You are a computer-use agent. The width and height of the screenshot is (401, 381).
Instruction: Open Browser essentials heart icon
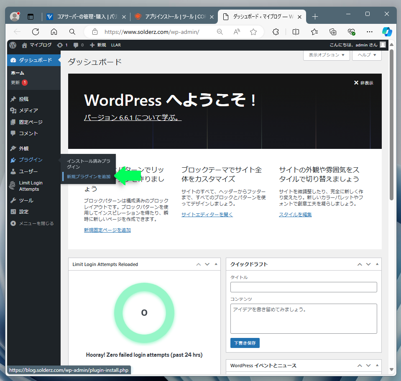tap(351, 32)
